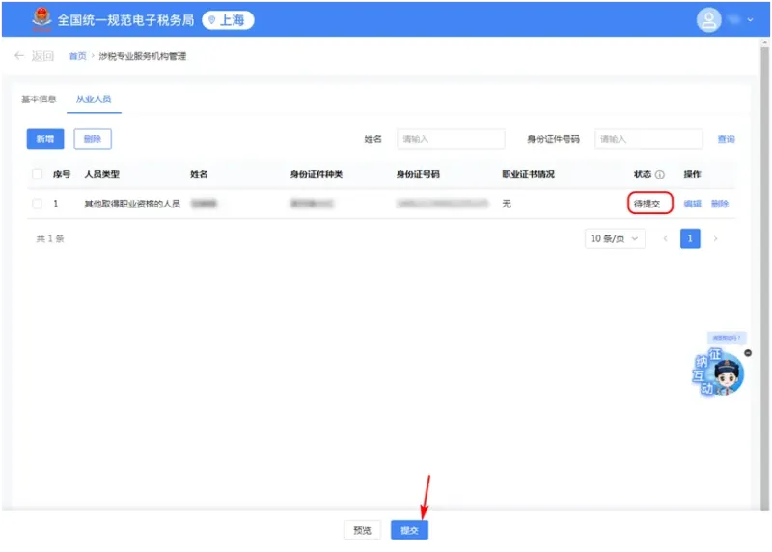
Task: Click the 职业证书情况 column header
Action: click(x=528, y=174)
